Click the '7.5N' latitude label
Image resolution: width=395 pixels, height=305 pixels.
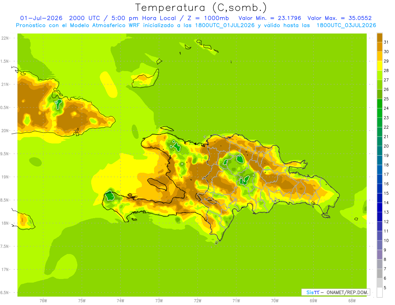click(5, 246)
